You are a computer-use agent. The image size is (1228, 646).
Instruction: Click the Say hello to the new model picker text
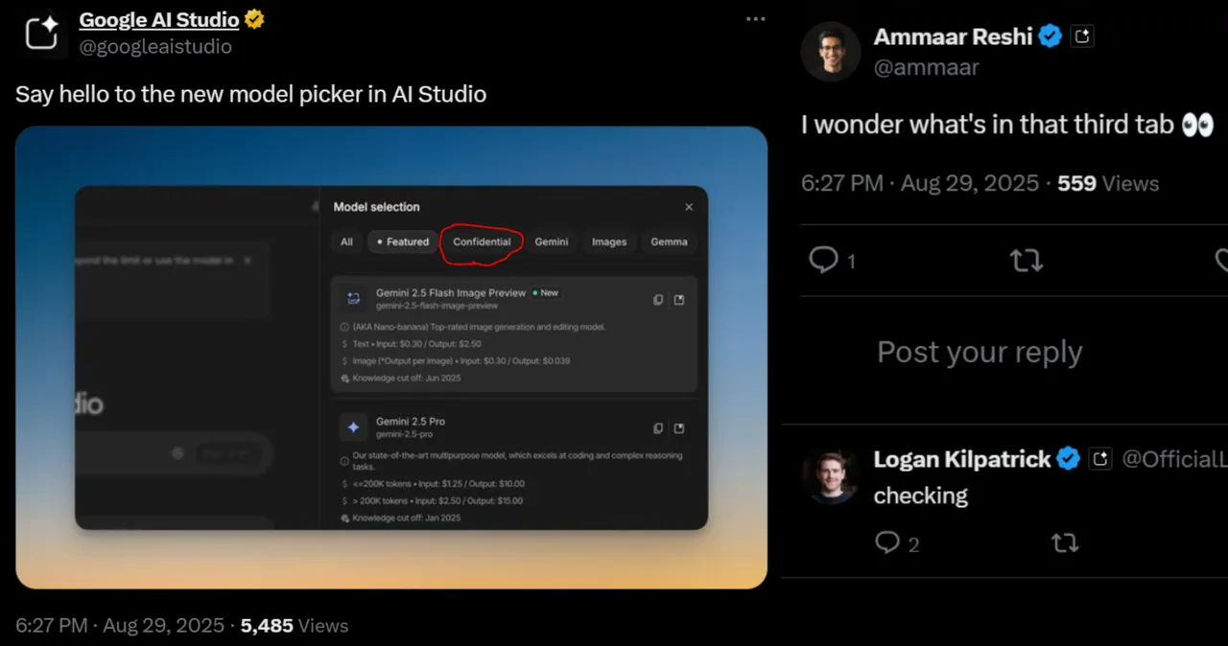[x=251, y=94]
